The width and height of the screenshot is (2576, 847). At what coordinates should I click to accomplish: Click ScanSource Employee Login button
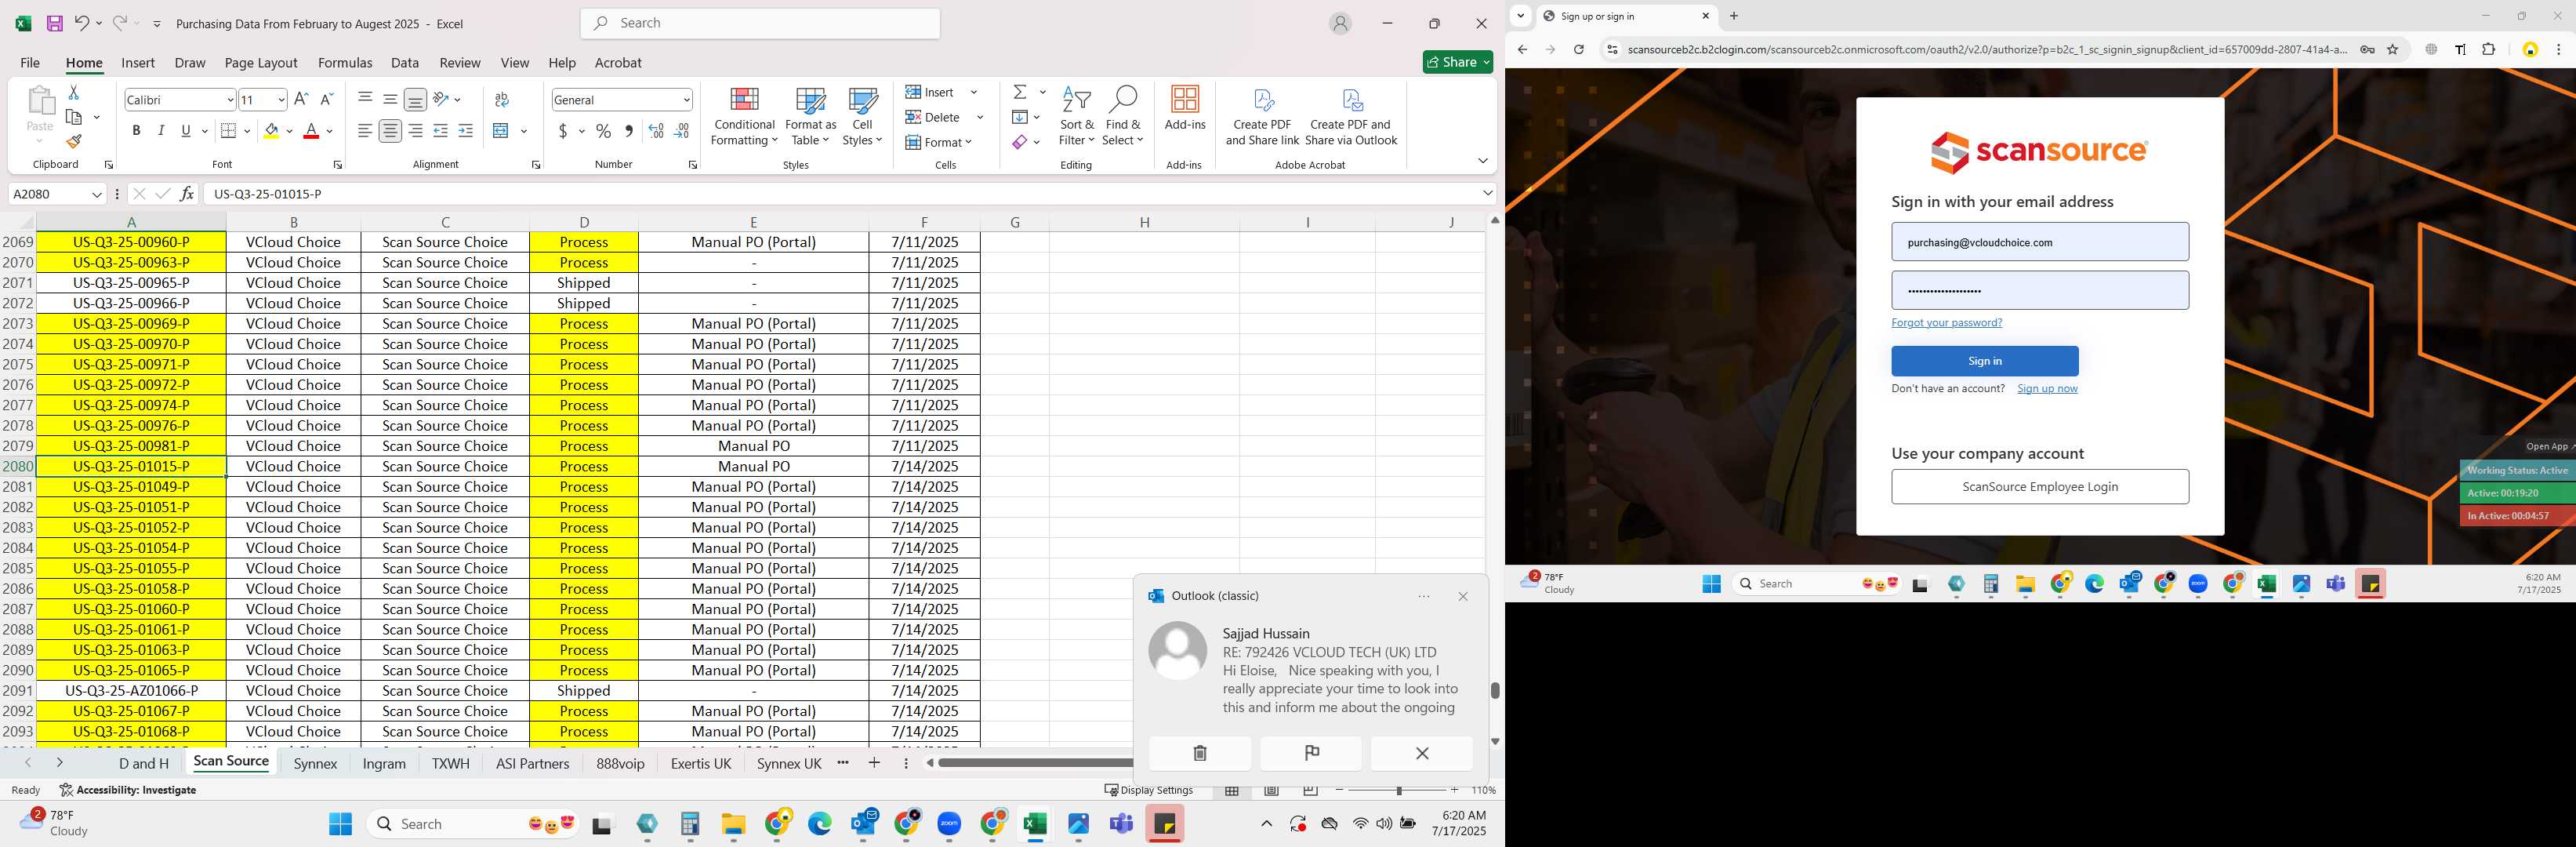2039,487
